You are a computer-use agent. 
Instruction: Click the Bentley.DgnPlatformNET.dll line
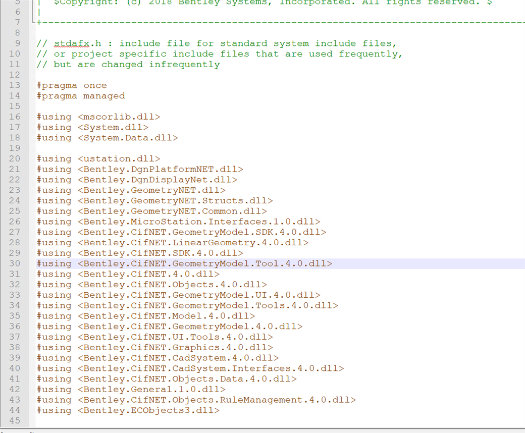[x=140, y=170]
